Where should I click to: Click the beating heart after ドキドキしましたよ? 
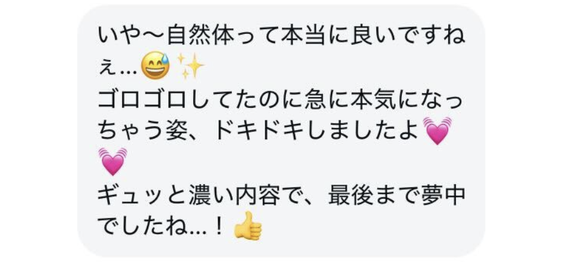pos(437,131)
